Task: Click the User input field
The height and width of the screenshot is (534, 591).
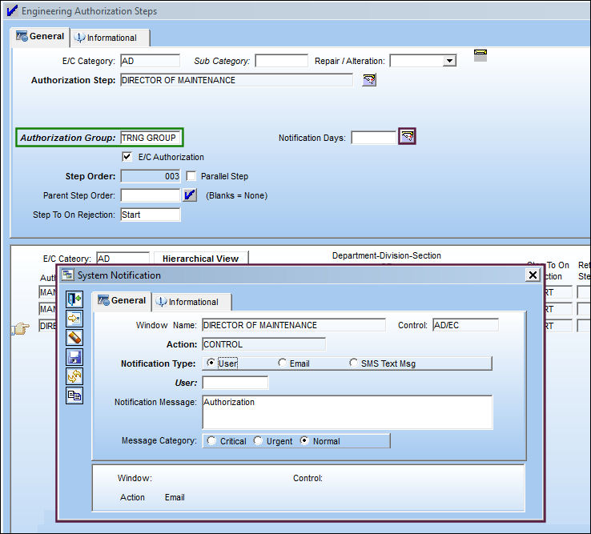Action: pos(235,383)
